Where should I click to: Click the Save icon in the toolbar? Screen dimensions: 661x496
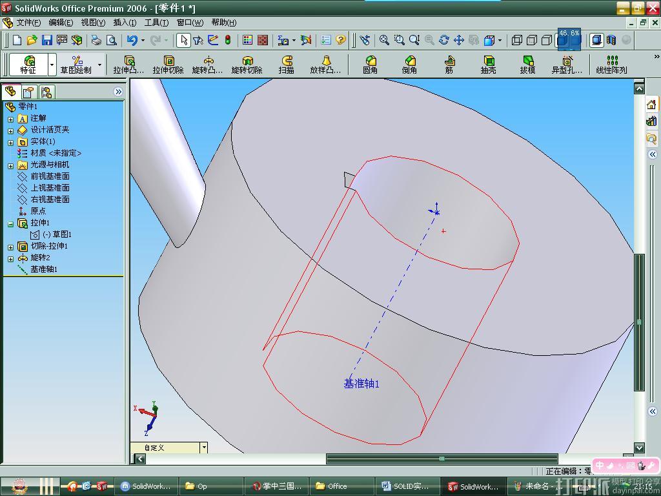47,40
